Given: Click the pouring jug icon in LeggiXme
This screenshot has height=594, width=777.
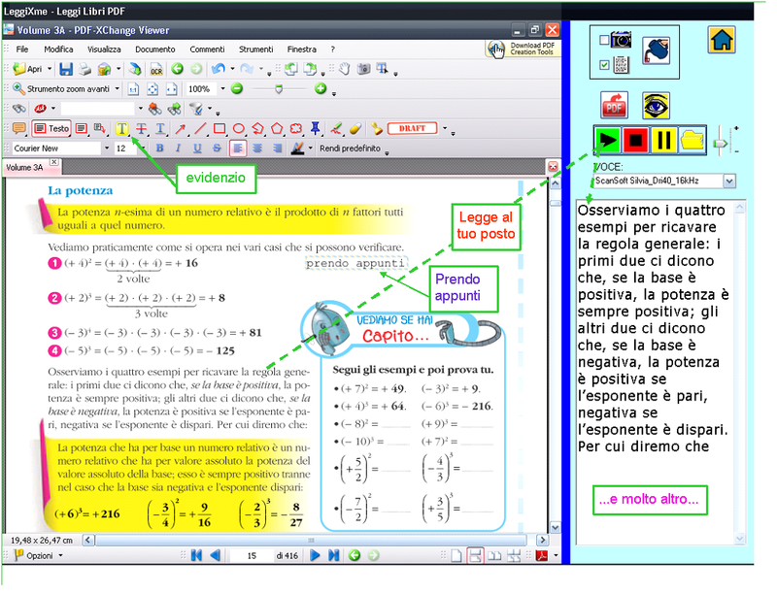Looking at the screenshot, I should [657, 51].
